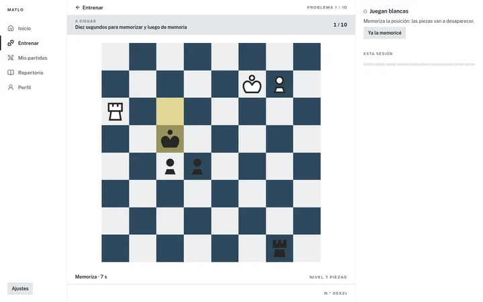Click the top-left corner board square

[115, 56]
